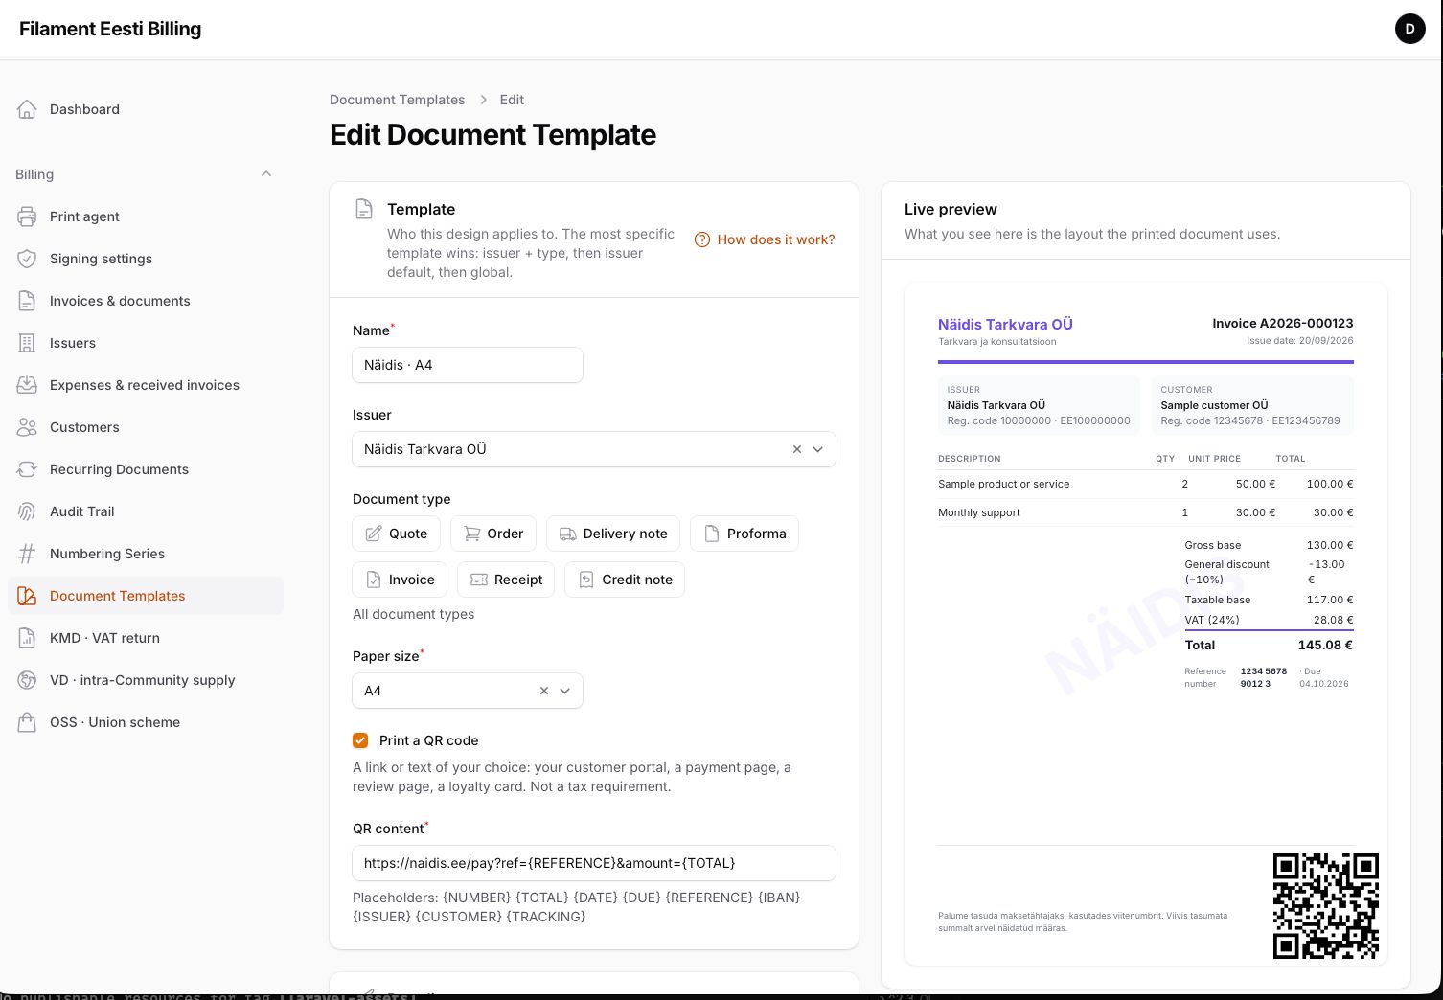Click the '145.08 €' total in preview

(1325, 645)
